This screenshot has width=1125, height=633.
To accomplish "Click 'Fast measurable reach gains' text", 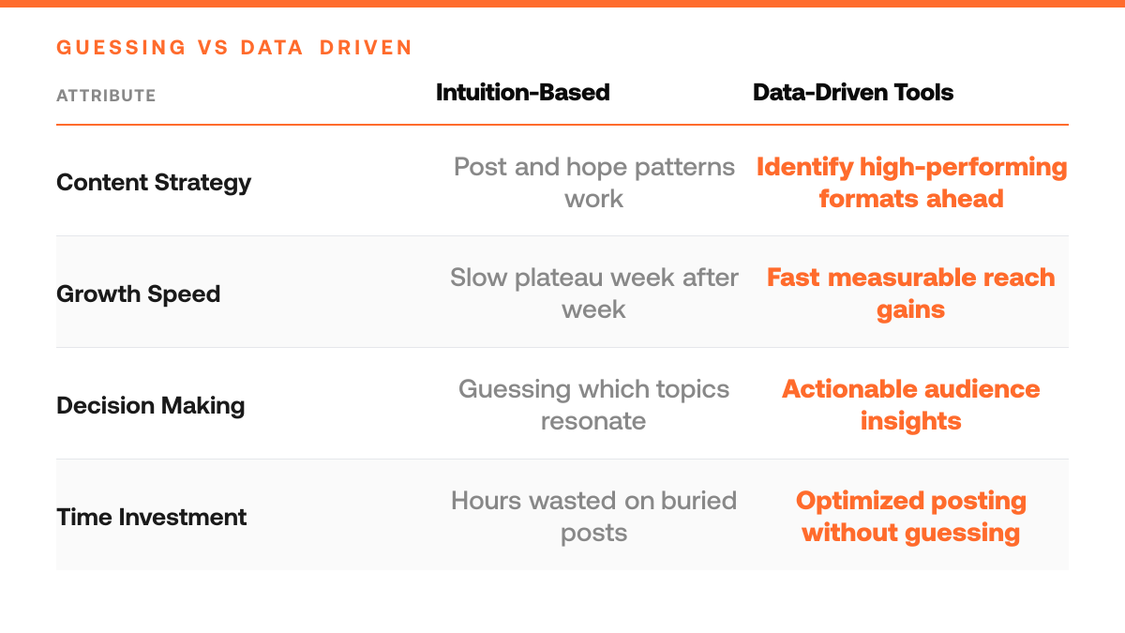I will pyautogui.click(x=911, y=294).
